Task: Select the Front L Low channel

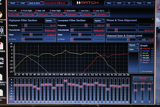Action: [44, 14]
